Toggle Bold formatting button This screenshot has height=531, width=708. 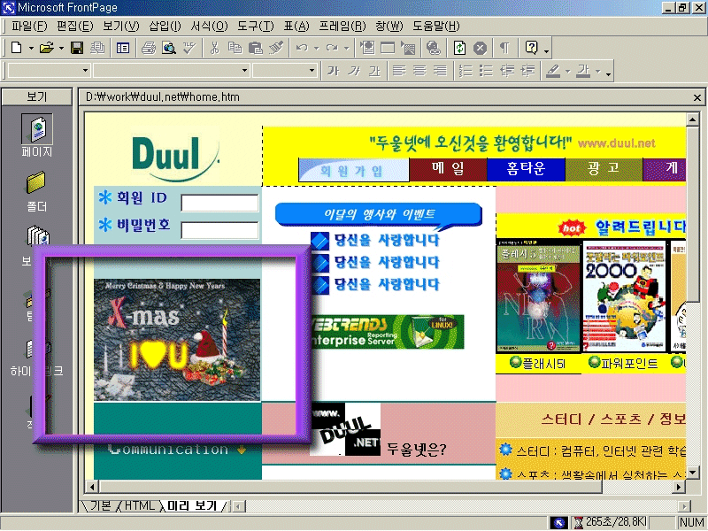(333, 71)
